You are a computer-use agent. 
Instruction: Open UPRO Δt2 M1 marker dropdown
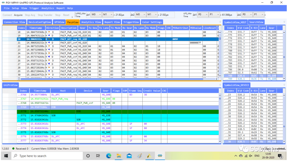[152, 15]
